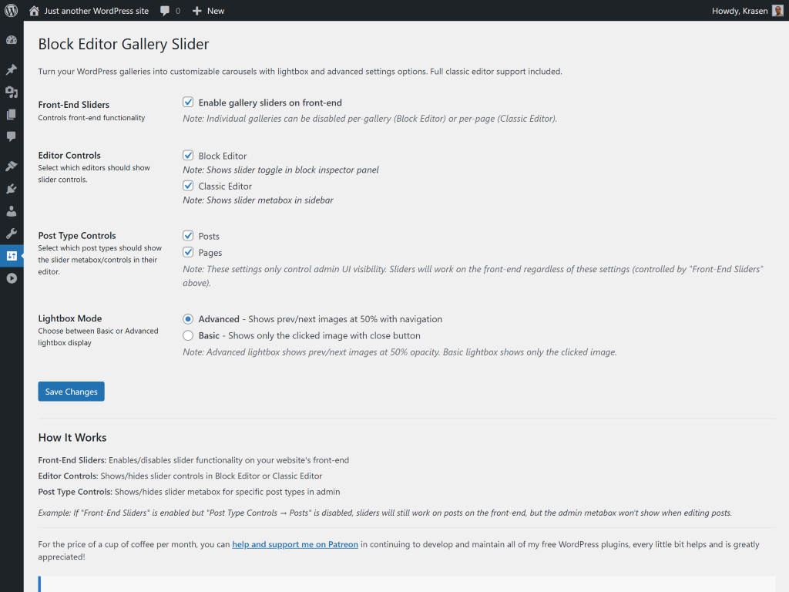This screenshot has width=789, height=592.
Task: Open the Dashboard from the sidebar
Action: (12, 40)
